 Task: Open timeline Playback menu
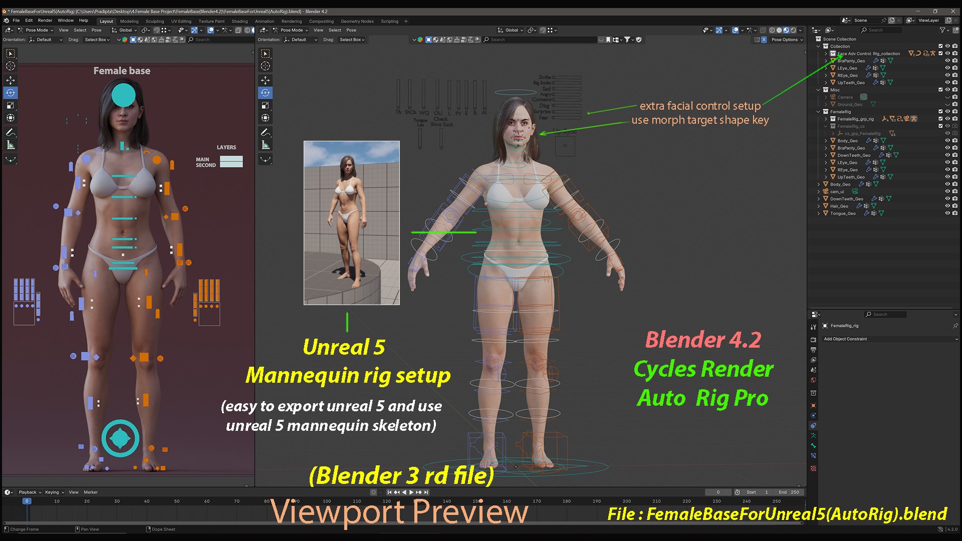pyautogui.click(x=30, y=492)
